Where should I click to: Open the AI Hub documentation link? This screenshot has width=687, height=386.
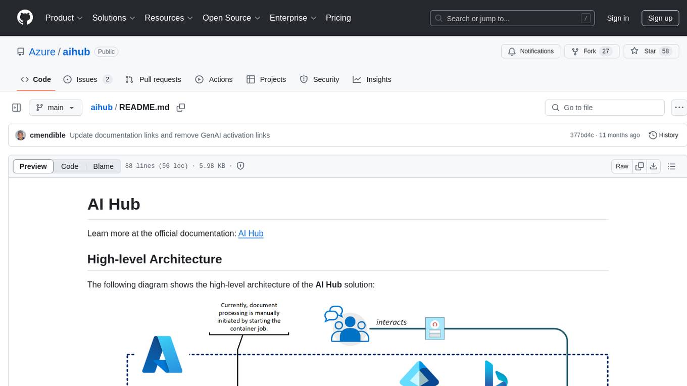(251, 233)
